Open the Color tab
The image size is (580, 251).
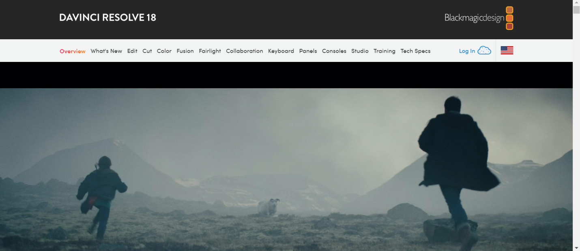[x=164, y=51]
